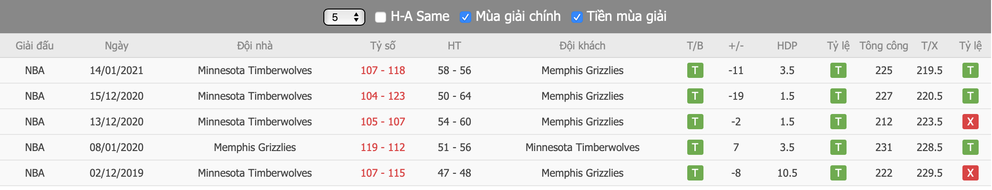Click Memphis Grizzlies home team on 08/01/2020
The image size is (992, 190).
pos(255,147)
